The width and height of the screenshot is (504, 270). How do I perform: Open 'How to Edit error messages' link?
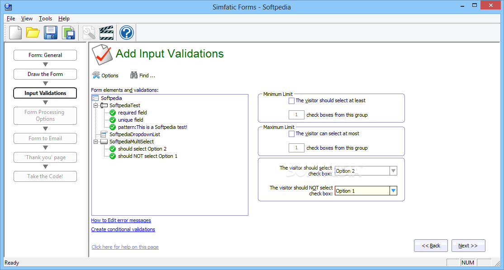pos(121,220)
